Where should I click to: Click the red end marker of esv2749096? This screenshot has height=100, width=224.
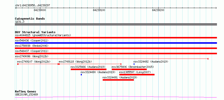click(208, 59)
